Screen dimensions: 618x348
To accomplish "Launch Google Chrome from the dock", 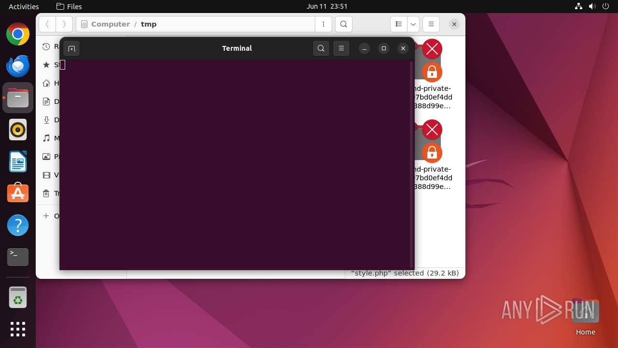I will (x=18, y=34).
